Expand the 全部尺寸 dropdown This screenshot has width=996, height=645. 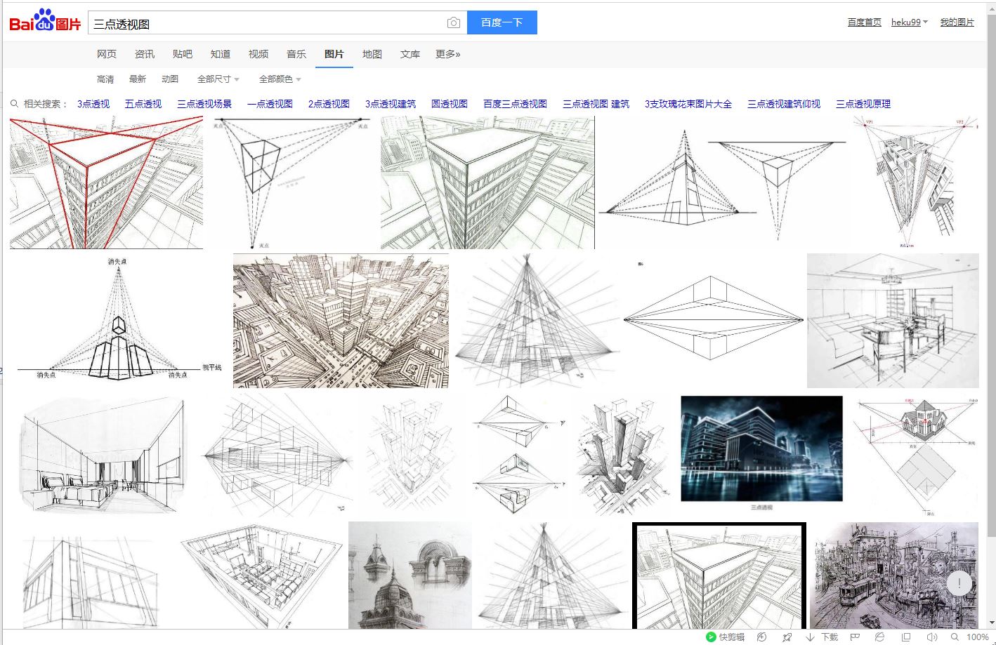coord(218,79)
